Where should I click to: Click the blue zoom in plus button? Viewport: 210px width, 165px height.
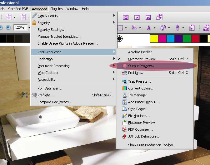pyautogui.click(x=8, y=27)
